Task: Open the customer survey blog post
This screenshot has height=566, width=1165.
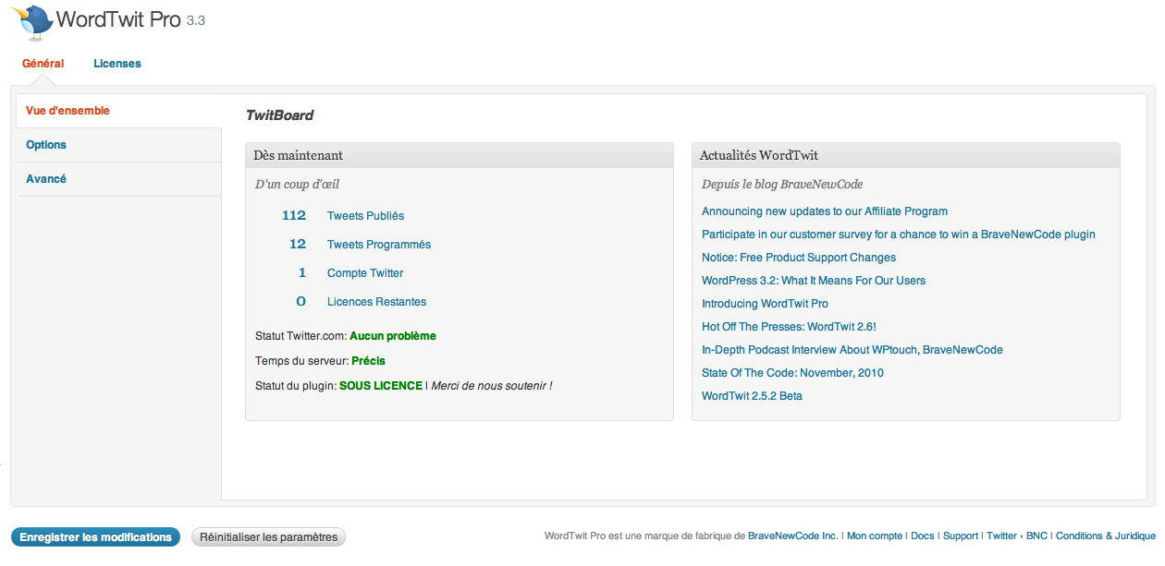Action: pyautogui.click(x=899, y=235)
